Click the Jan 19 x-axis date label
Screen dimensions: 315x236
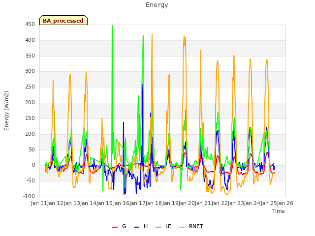coord(170,203)
